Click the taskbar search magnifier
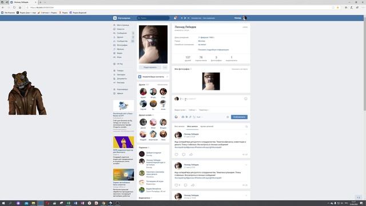Image resolution: width=366 pixels, height=206 pixels. click(10, 203)
